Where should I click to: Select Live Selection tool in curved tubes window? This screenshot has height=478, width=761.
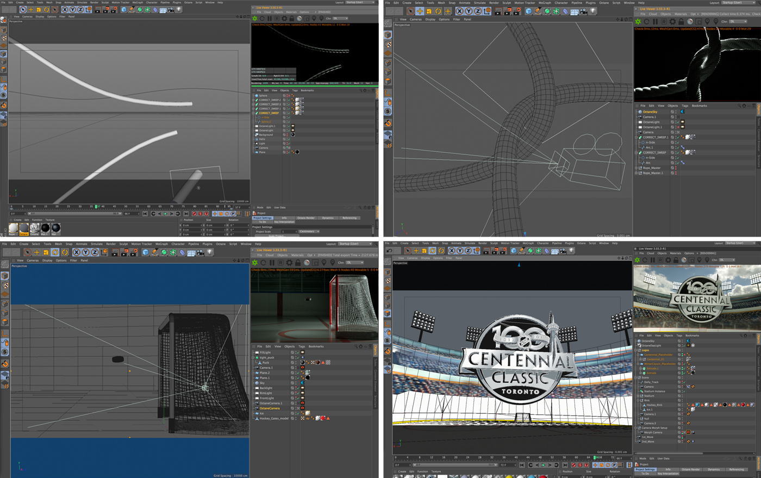23,10
